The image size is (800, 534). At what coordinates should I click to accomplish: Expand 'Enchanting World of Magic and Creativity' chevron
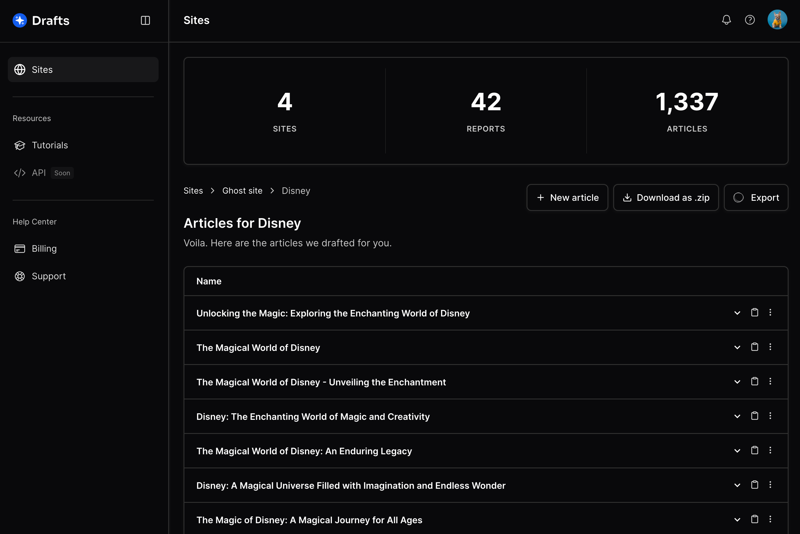(737, 416)
